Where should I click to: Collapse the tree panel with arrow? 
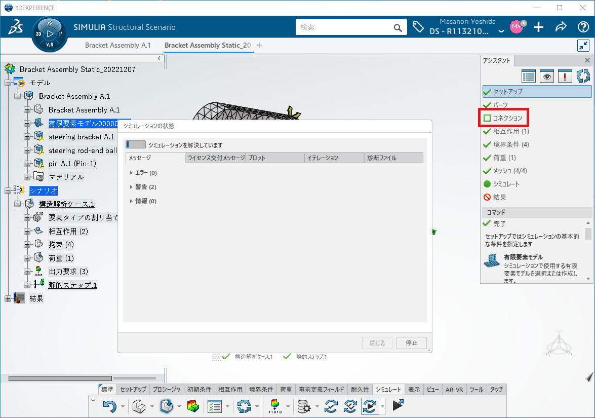pyautogui.click(x=159, y=58)
